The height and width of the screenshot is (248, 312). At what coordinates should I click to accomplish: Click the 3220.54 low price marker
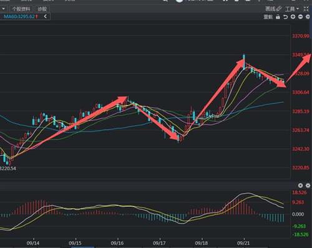[8, 168]
